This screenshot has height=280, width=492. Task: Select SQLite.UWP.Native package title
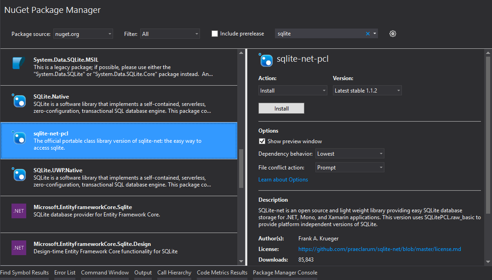coord(58,170)
